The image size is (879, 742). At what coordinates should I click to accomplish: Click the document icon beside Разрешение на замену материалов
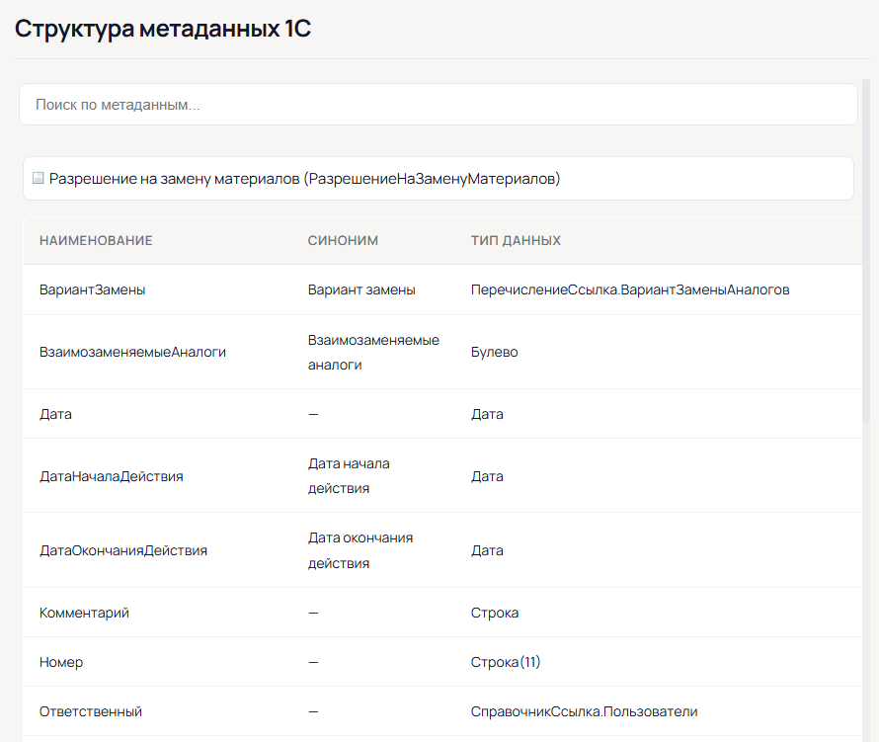39,179
